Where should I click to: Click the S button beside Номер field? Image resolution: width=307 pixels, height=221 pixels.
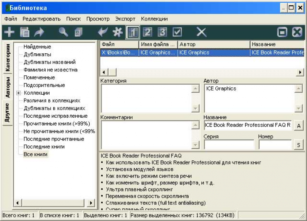click(x=298, y=145)
